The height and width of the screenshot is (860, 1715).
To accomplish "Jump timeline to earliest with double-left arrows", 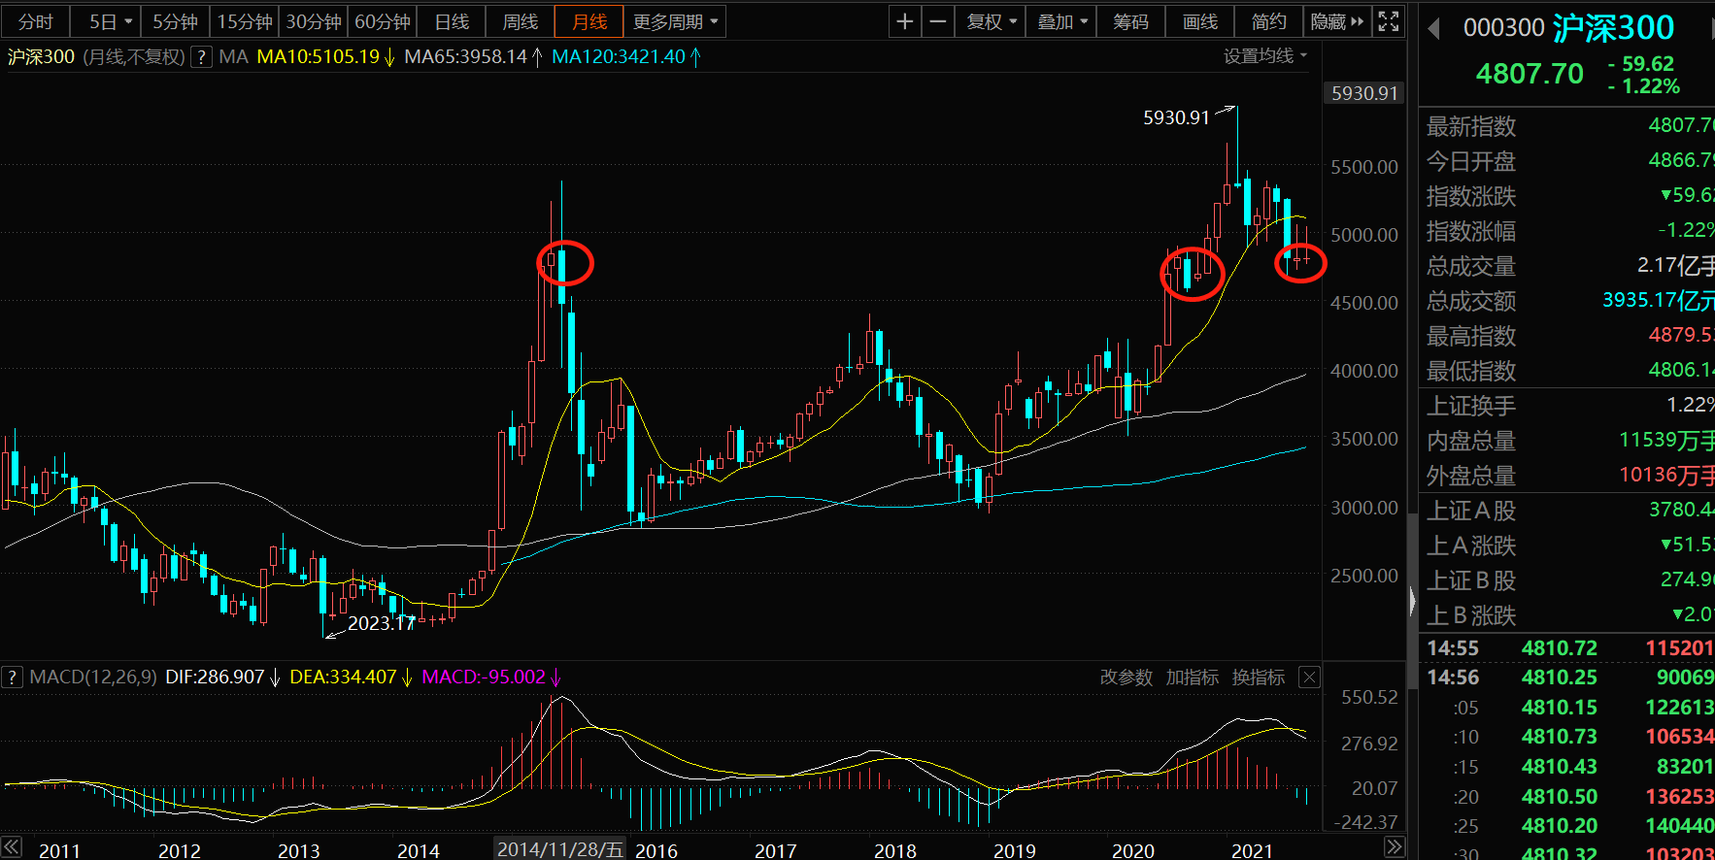I will coord(11,847).
